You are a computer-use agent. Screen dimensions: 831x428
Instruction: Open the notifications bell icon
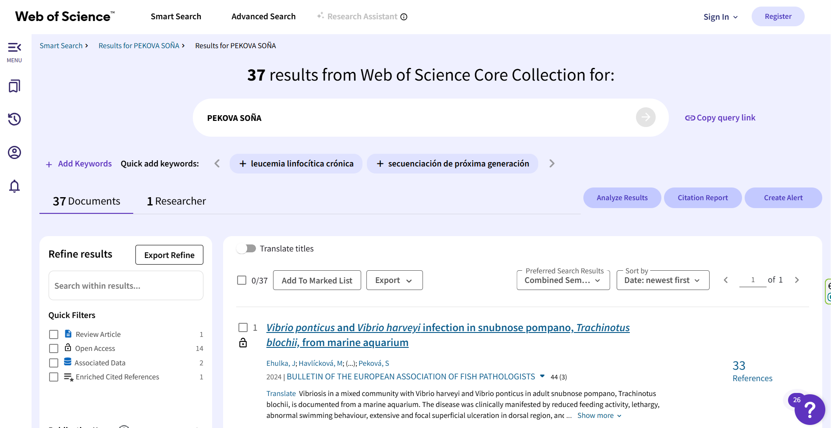pyautogui.click(x=14, y=186)
